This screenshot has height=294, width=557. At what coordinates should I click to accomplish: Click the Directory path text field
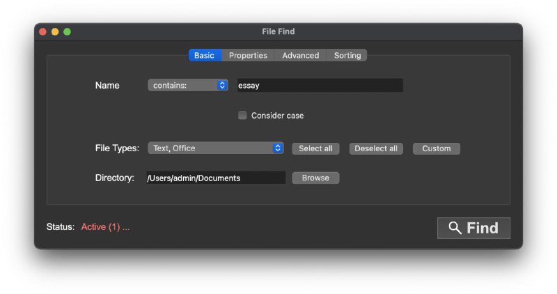click(216, 178)
